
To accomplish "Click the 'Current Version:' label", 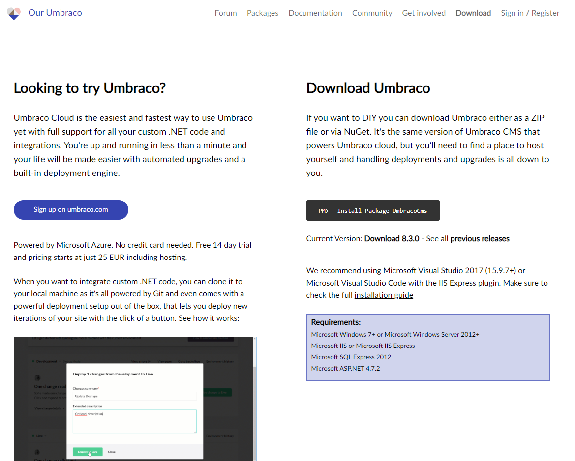I will (x=334, y=238).
